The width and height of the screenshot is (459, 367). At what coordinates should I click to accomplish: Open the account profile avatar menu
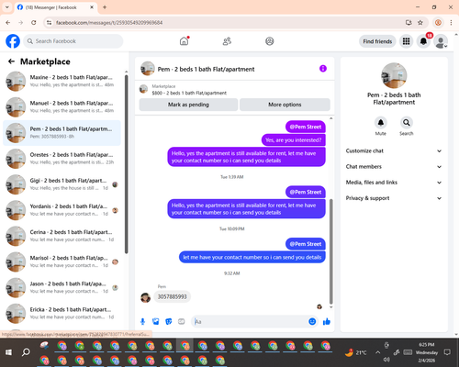pos(441,41)
